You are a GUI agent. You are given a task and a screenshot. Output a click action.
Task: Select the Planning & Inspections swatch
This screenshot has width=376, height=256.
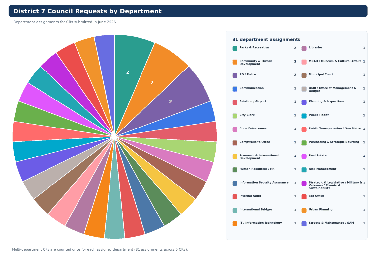click(304, 102)
